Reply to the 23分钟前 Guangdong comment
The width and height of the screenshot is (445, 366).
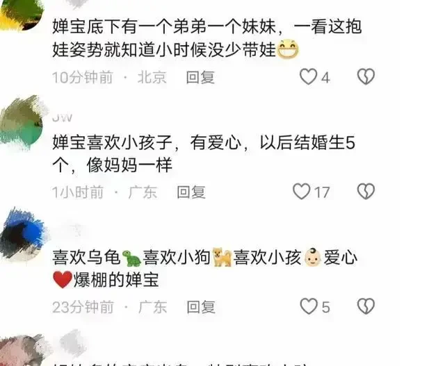[x=201, y=308]
